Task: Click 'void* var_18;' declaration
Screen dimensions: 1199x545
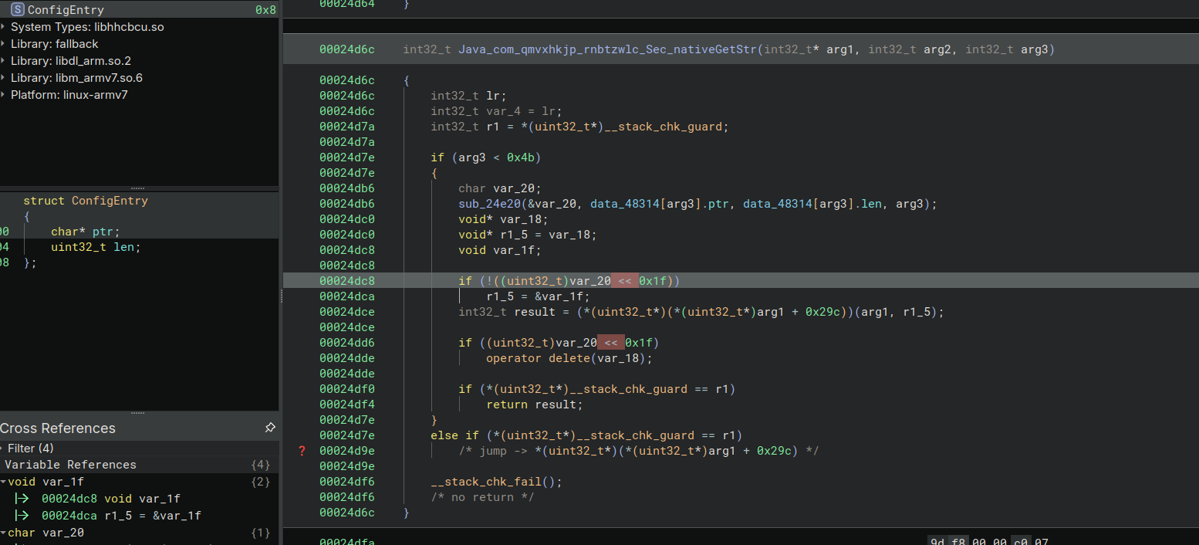Action: [x=503, y=219]
